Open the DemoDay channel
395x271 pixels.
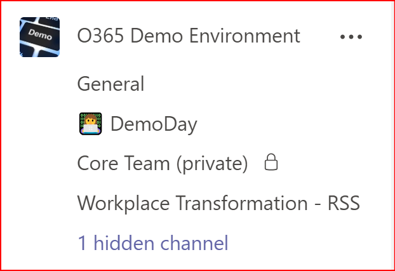[x=153, y=124]
